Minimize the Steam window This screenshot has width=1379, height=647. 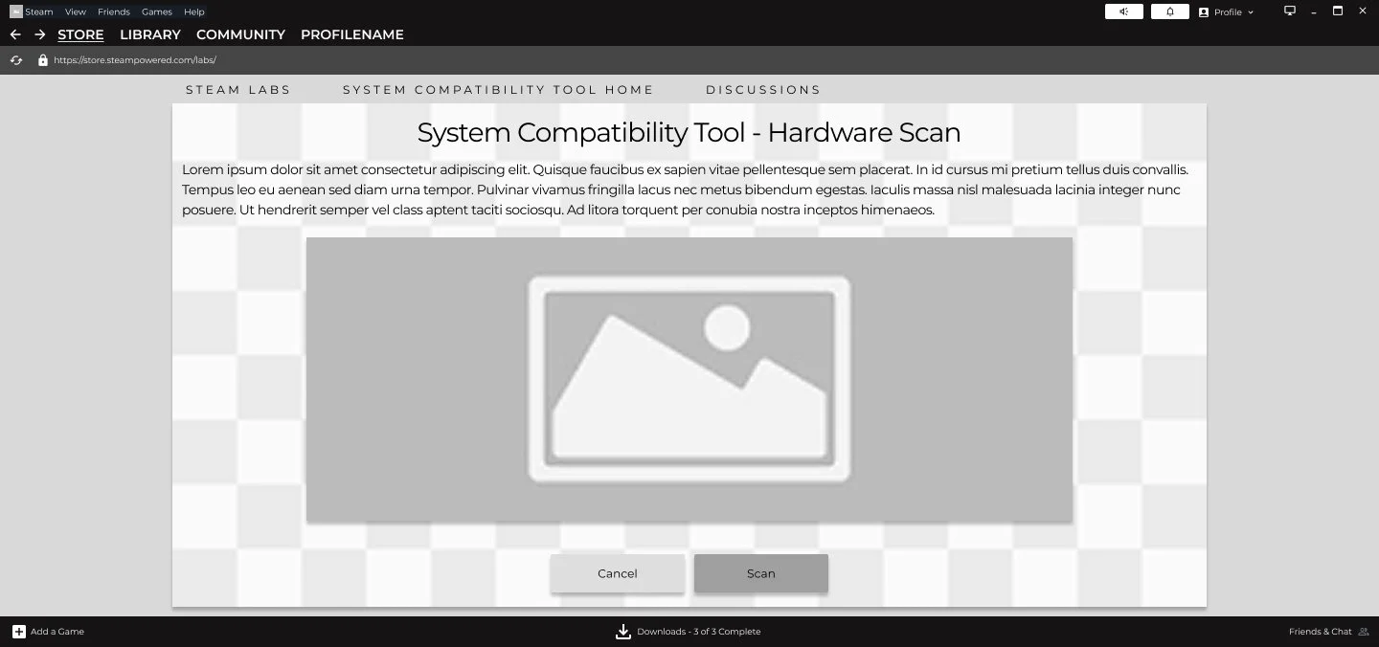coord(1314,11)
